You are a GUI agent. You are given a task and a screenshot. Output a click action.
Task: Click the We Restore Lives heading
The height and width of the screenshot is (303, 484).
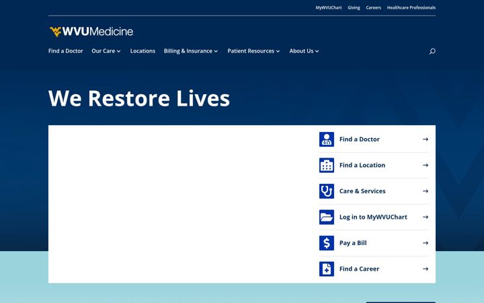tap(139, 98)
